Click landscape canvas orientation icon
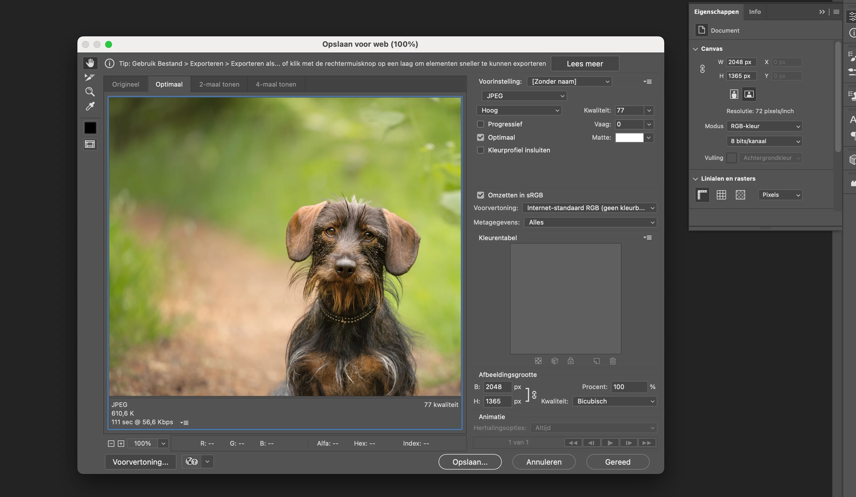 point(749,94)
